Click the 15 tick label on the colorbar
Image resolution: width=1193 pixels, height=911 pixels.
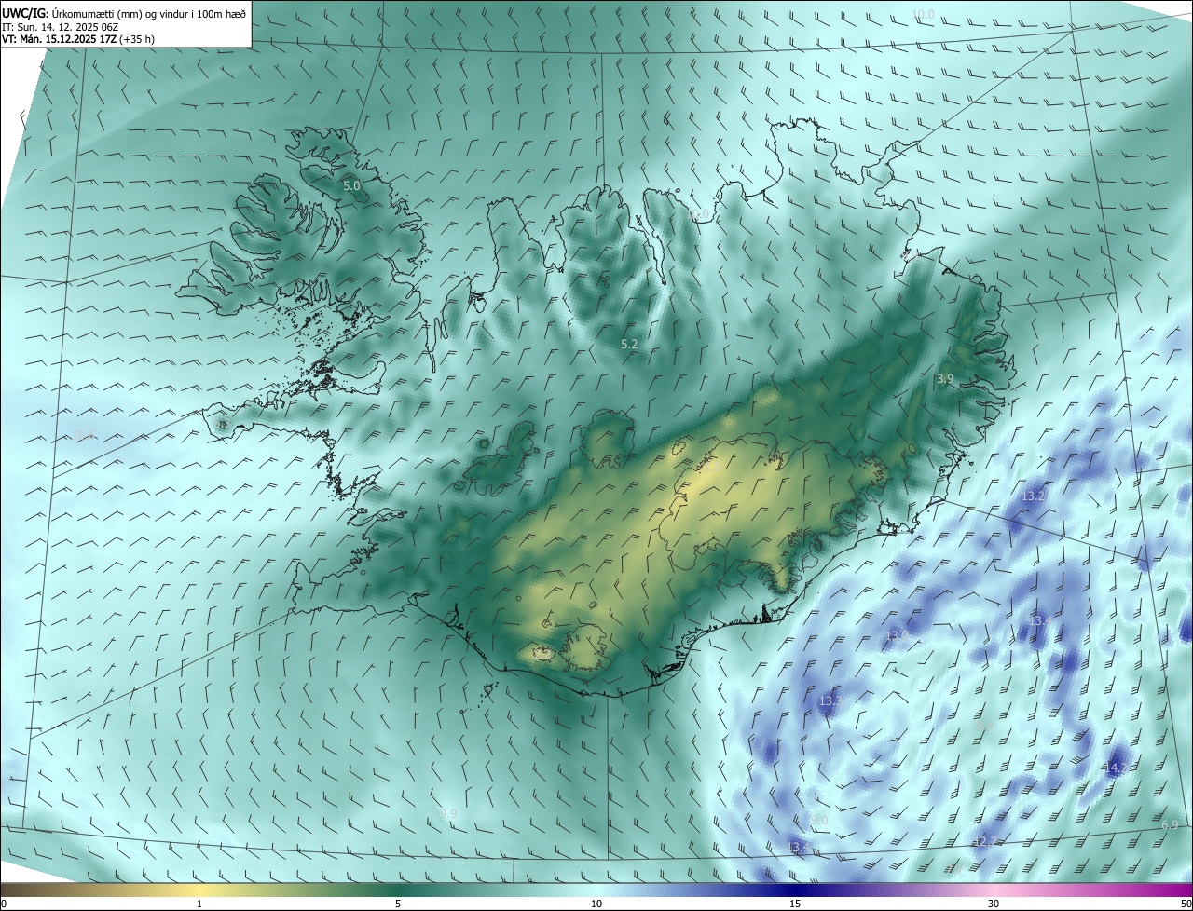(x=795, y=904)
